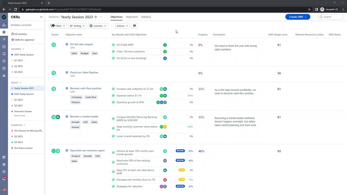The width and height of the screenshot is (347, 195).
Task: Click owner avatar of Flood our Sales Pipeline
Action: click(54, 73)
